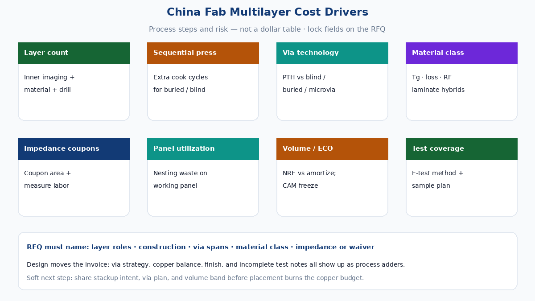Click the text 'Extra cook cycles'
The height and width of the screenshot is (301, 535).
point(181,78)
